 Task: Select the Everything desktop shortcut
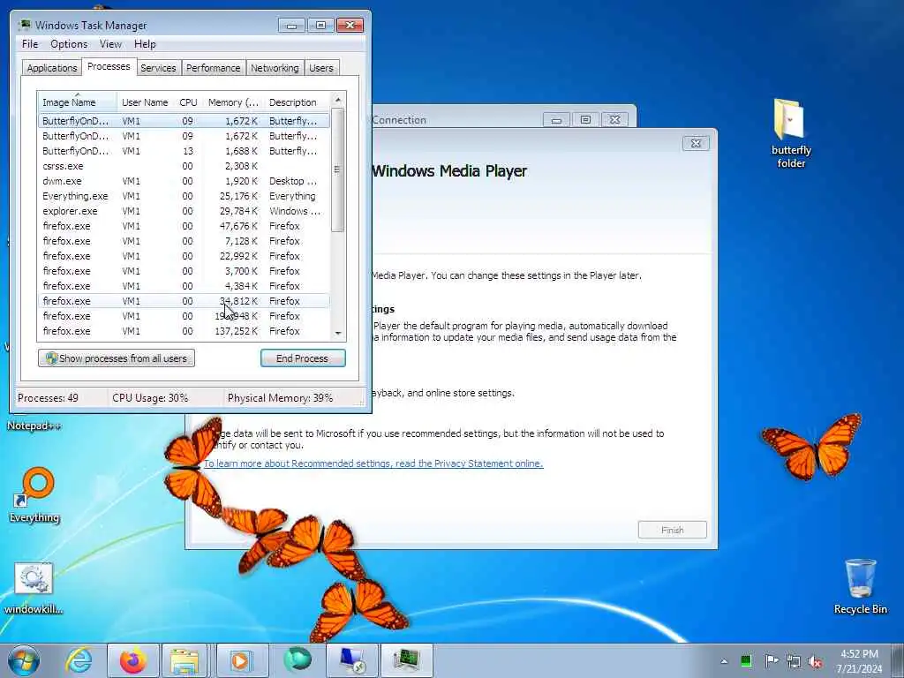[34, 494]
